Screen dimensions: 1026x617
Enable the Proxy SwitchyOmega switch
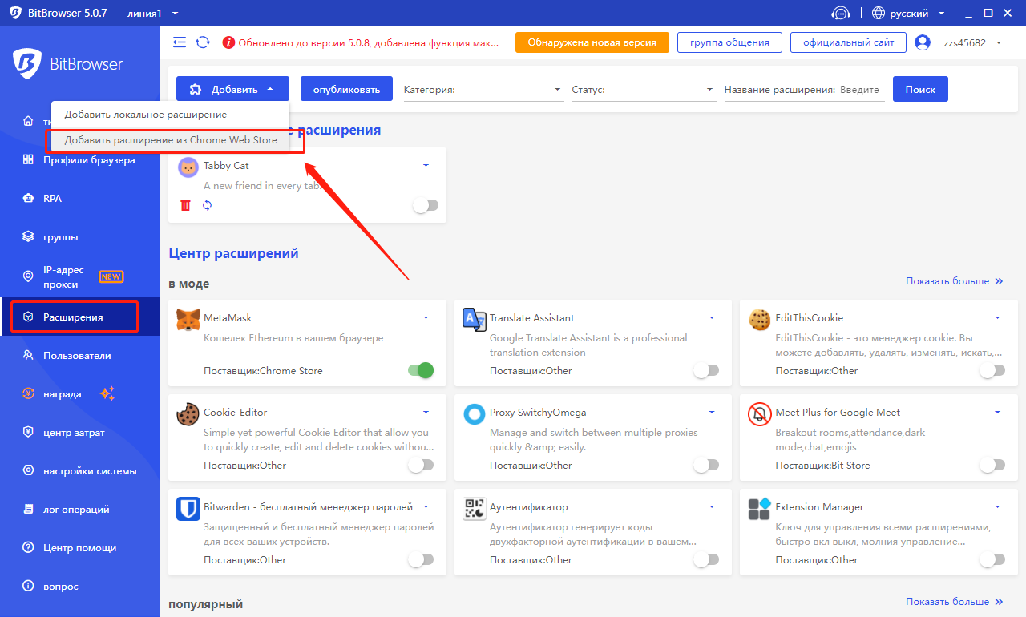pos(706,465)
